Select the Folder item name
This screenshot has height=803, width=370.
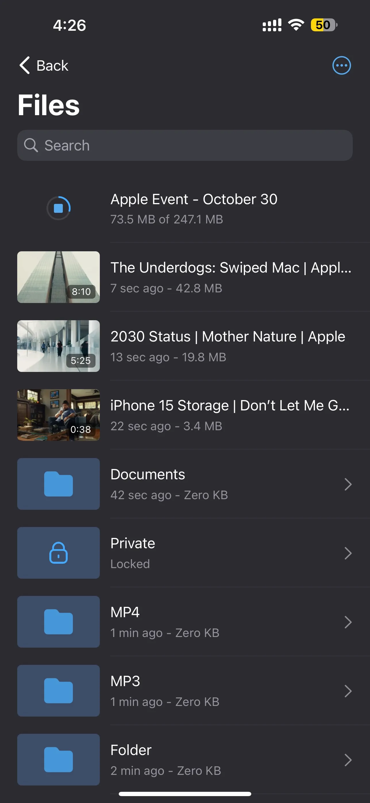[131, 750]
